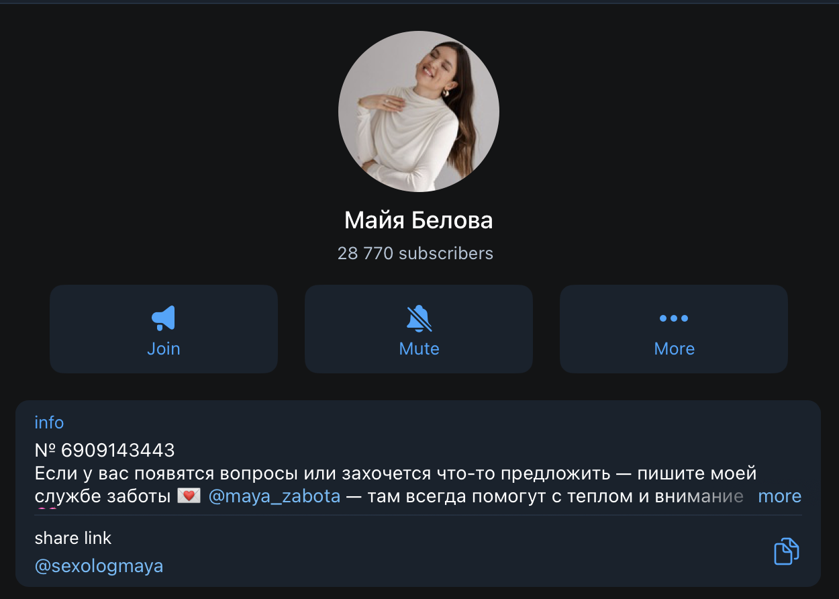The image size is (839, 599).
Task: Click the 28 770 subscribers count
Action: [415, 253]
